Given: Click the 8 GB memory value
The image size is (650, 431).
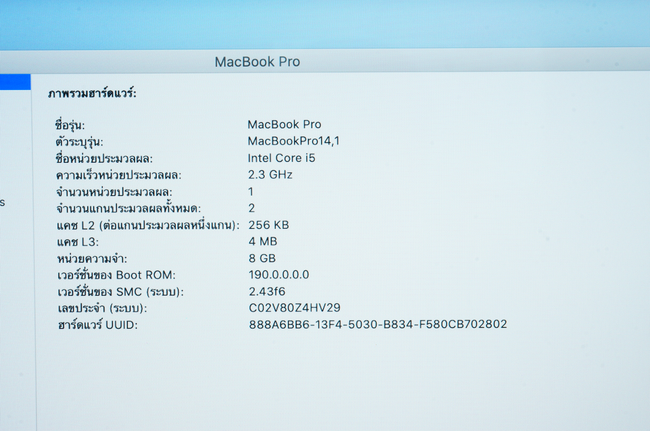Looking at the screenshot, I should (262, 258).
